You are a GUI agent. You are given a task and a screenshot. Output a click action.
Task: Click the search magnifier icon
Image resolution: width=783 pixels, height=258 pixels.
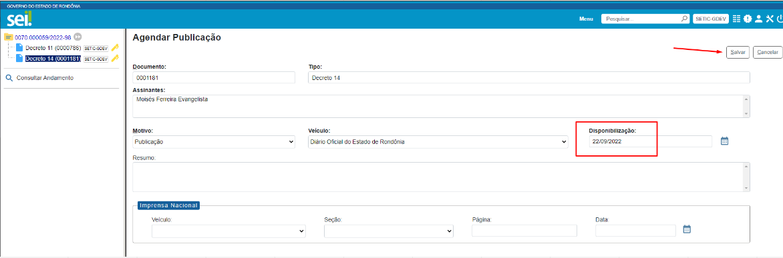tap(684, 19)
